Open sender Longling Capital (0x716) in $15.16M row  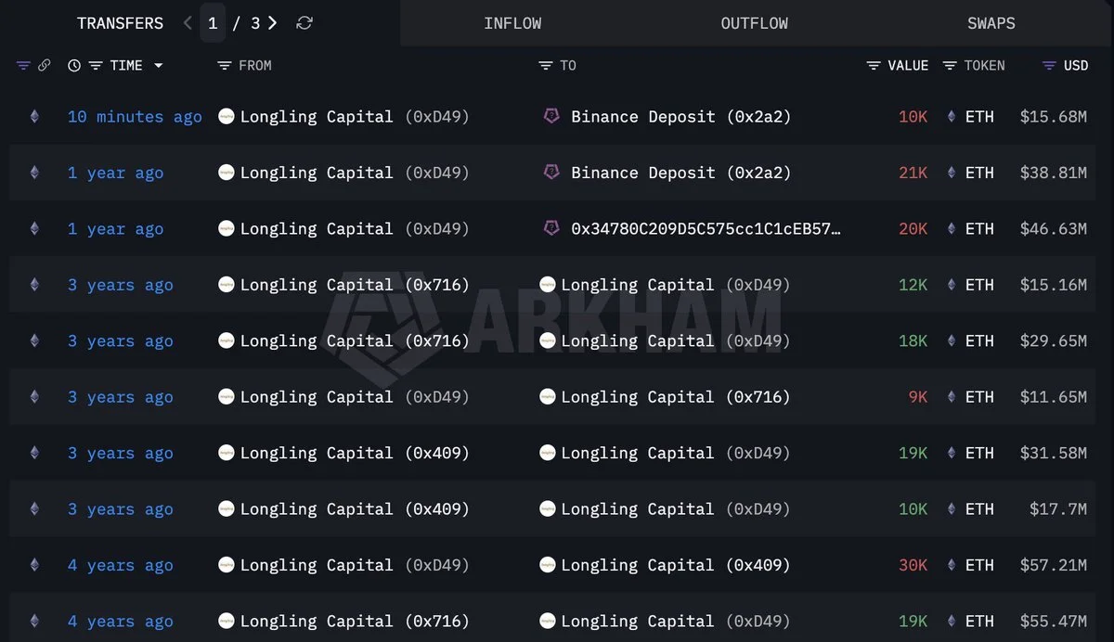pyautogui.click(x=355, y=286)
